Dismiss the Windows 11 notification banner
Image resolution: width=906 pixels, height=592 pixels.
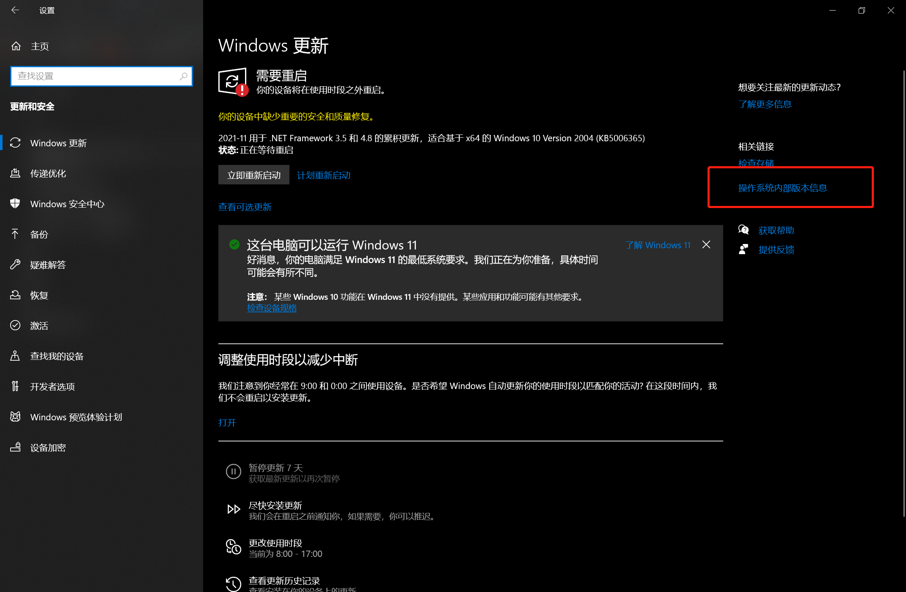706,244
